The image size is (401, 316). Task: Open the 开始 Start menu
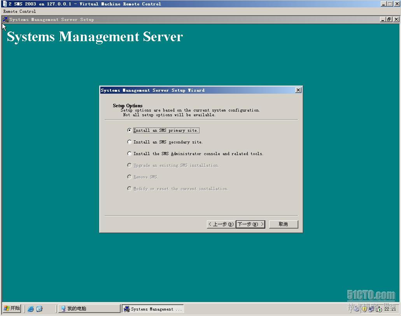click(12, 308)
